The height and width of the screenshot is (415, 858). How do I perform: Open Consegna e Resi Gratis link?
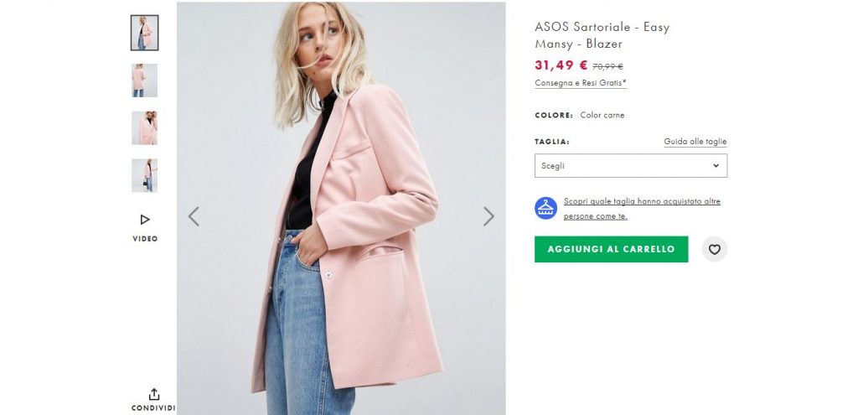click(x=581, y=83)
